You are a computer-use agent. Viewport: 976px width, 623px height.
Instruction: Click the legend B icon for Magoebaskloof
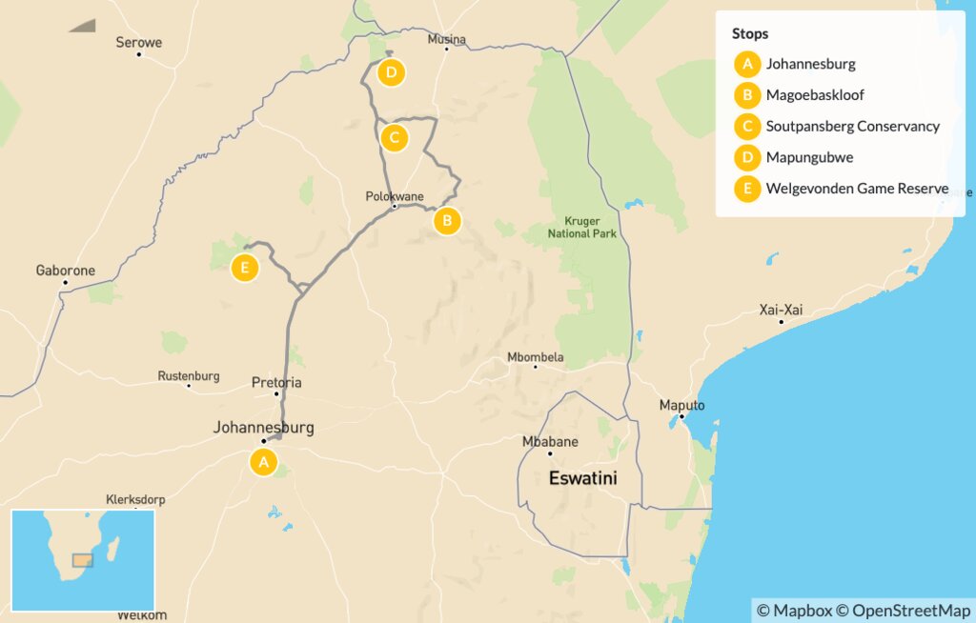(747, 95)
